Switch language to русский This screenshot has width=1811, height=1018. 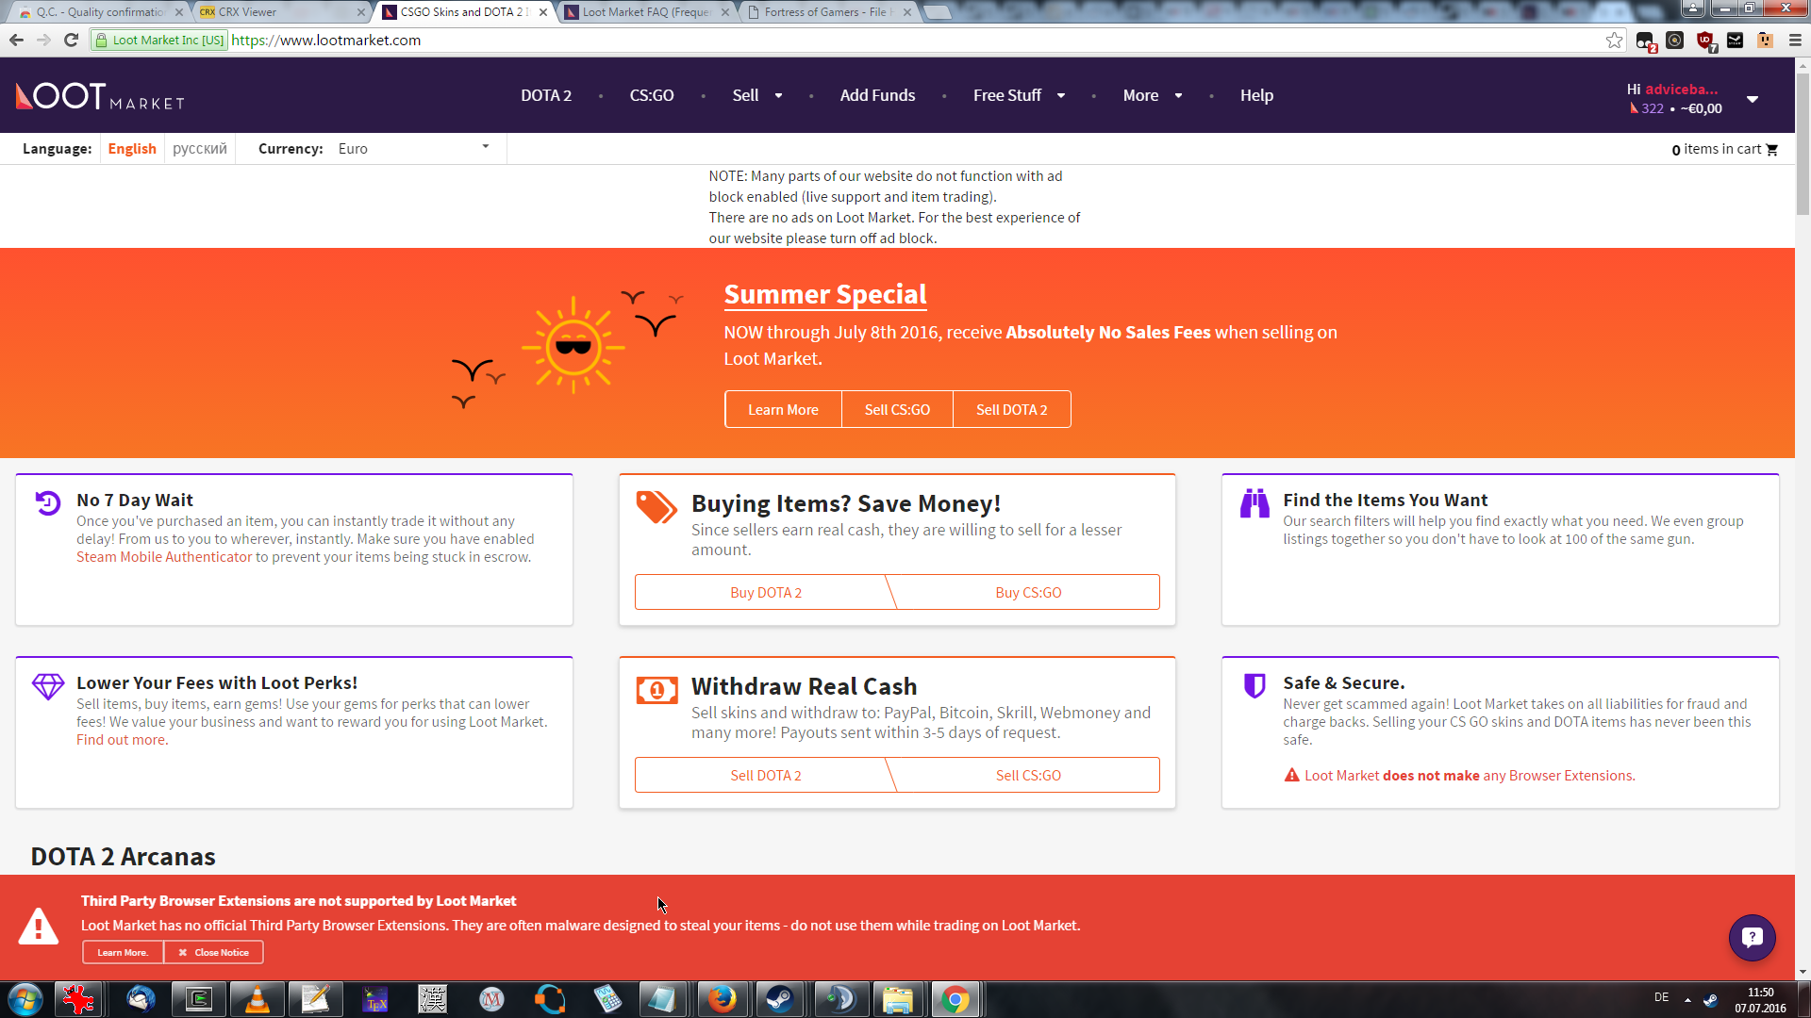[199, 149]
